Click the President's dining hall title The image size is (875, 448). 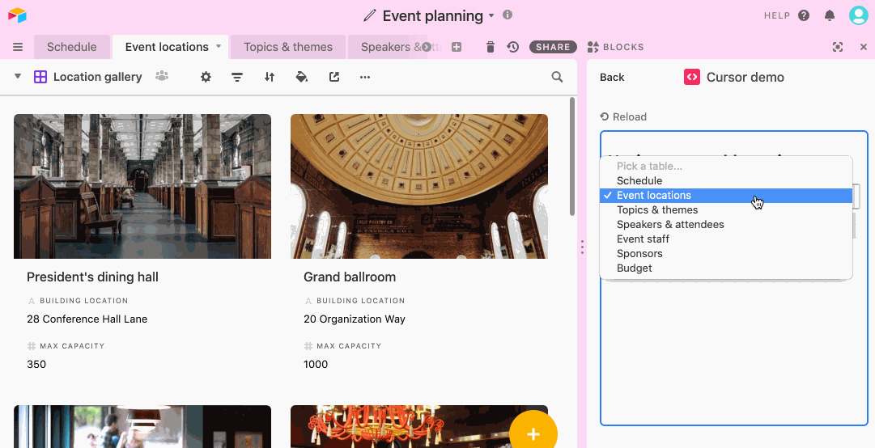click(92, 277)
